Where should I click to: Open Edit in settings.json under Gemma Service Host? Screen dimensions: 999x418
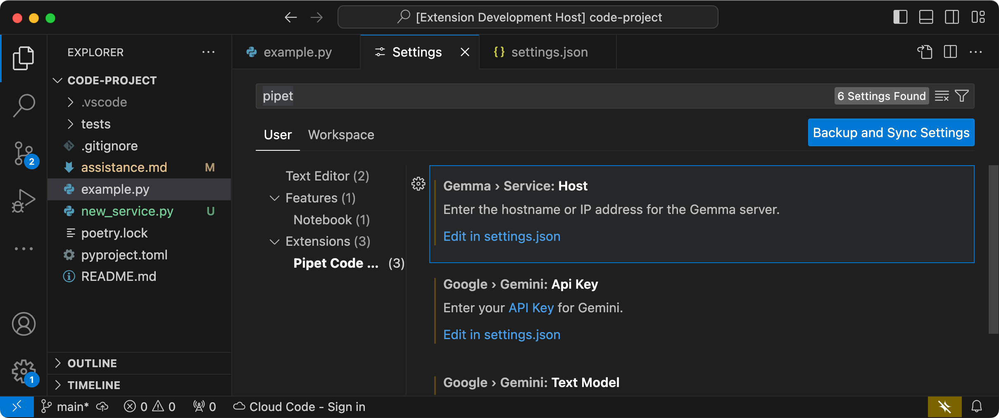(x=502, y=236)
